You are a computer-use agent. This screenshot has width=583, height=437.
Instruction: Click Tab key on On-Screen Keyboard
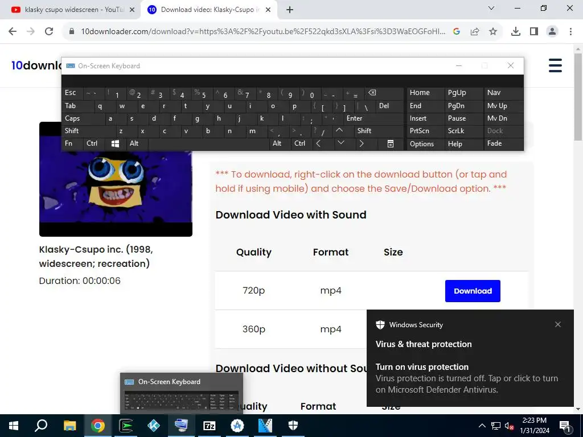(77, 106)
